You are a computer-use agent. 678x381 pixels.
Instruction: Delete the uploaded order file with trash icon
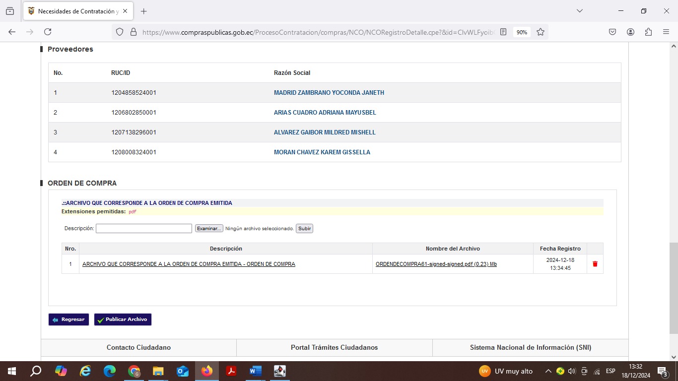click(595, 264)
